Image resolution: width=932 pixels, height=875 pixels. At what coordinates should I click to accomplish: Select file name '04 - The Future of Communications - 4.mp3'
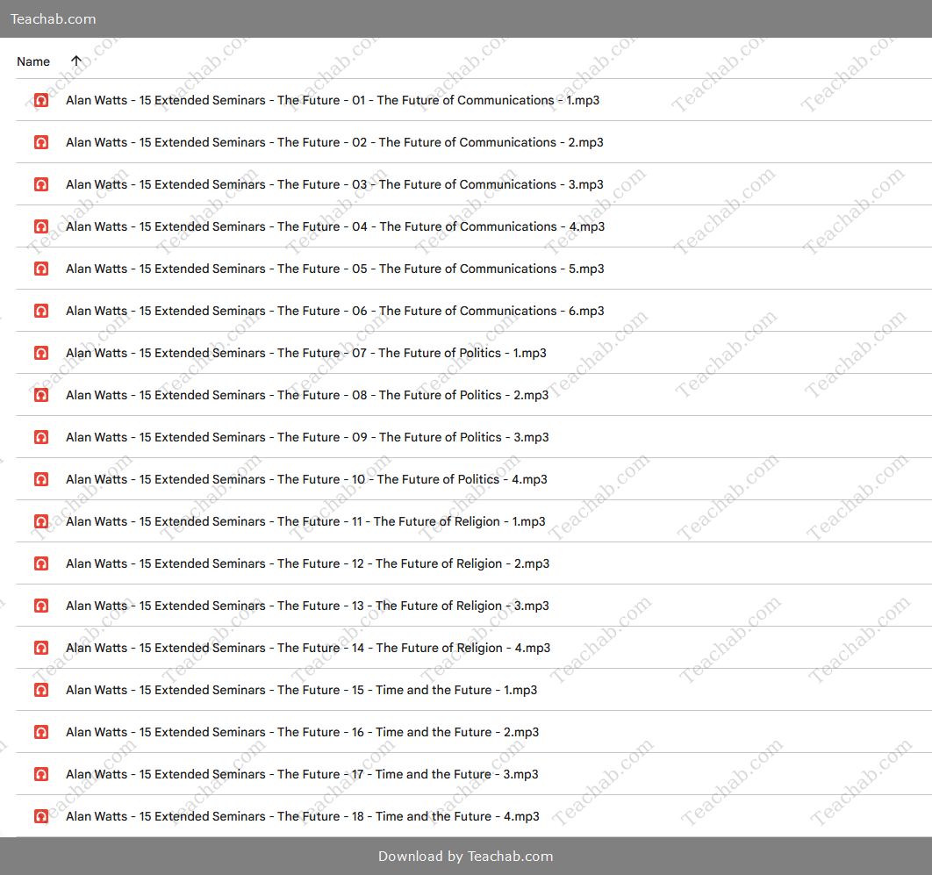click(335, 226)
